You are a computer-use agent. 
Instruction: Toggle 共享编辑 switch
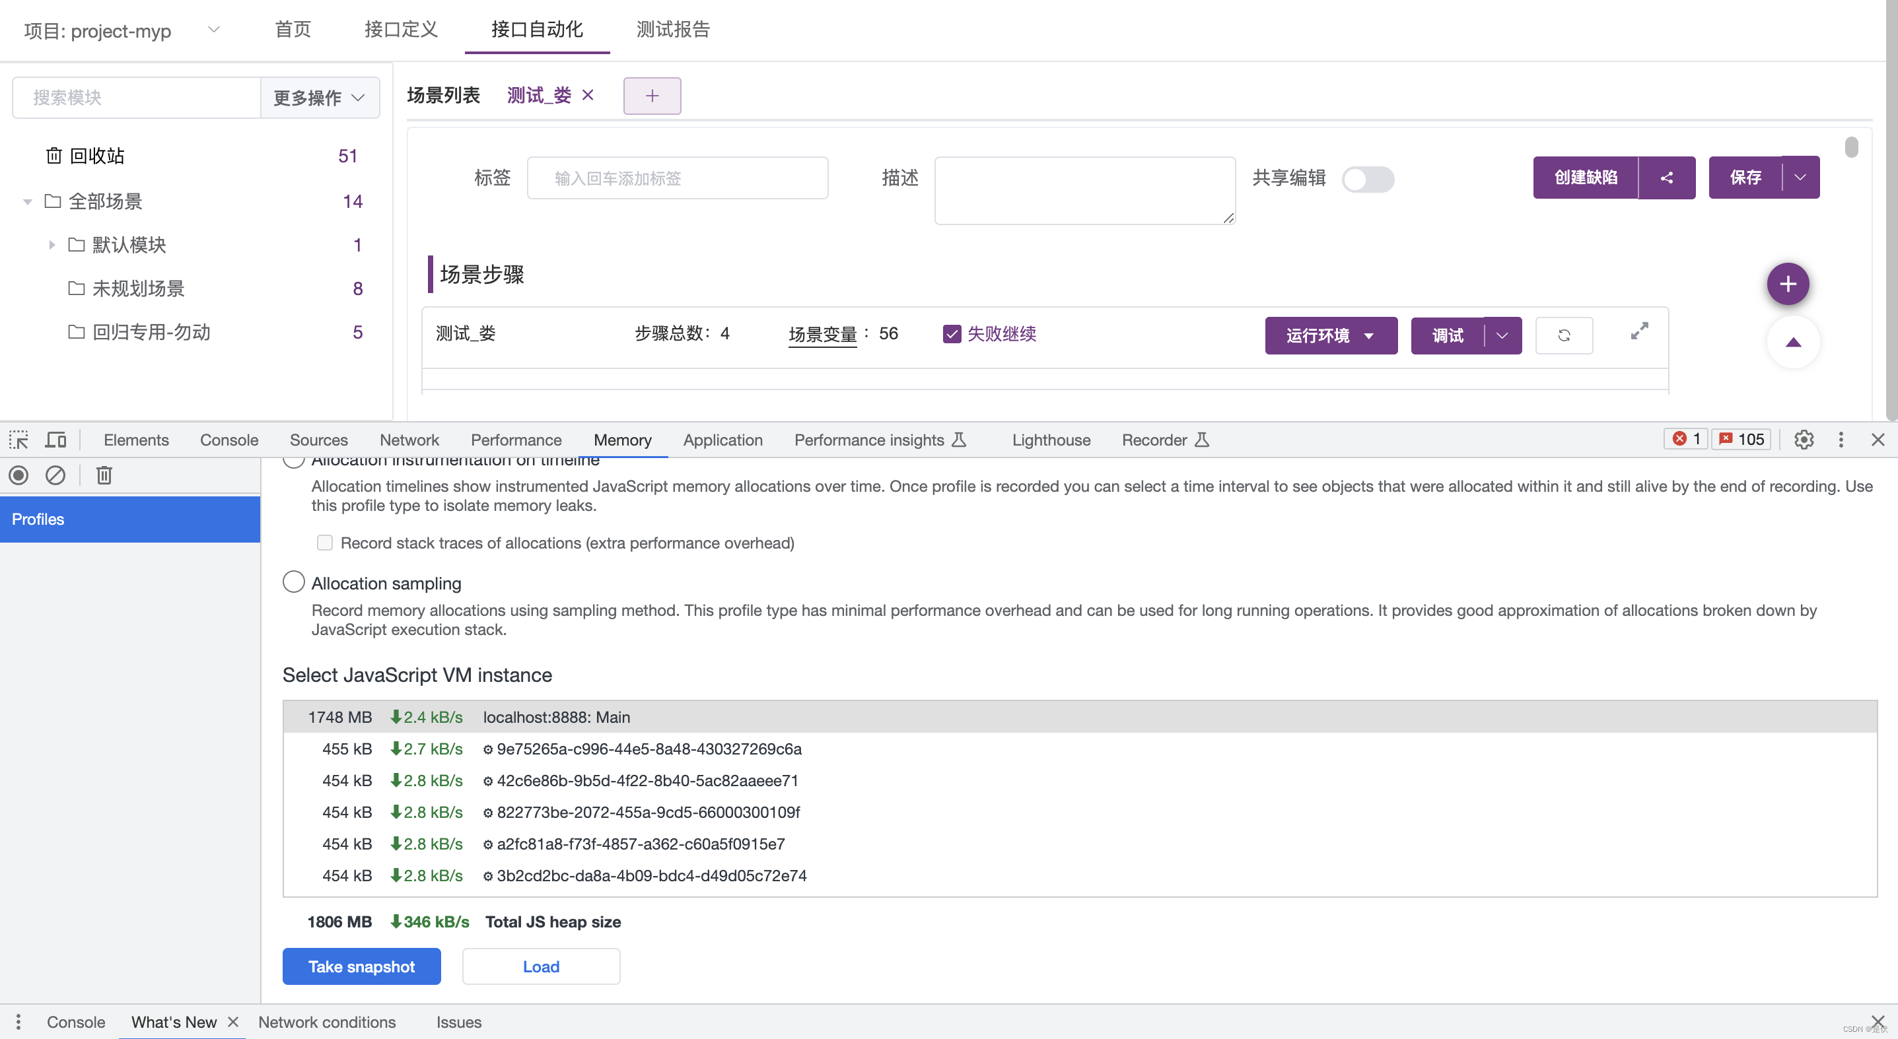pos(1368,178)
